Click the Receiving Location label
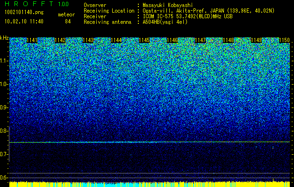Image resolution: width=294 pixels, height=187 pixels. point(109,11)
